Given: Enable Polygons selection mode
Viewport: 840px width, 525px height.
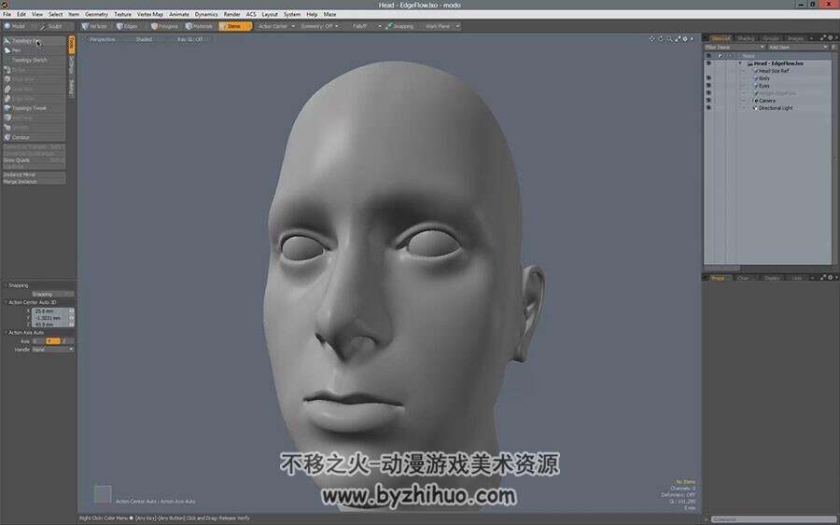Looking at the screenshot, I should (x=165, y=26).
